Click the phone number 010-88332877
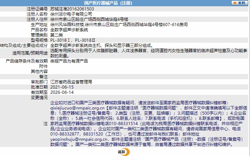 click(65, 134)
